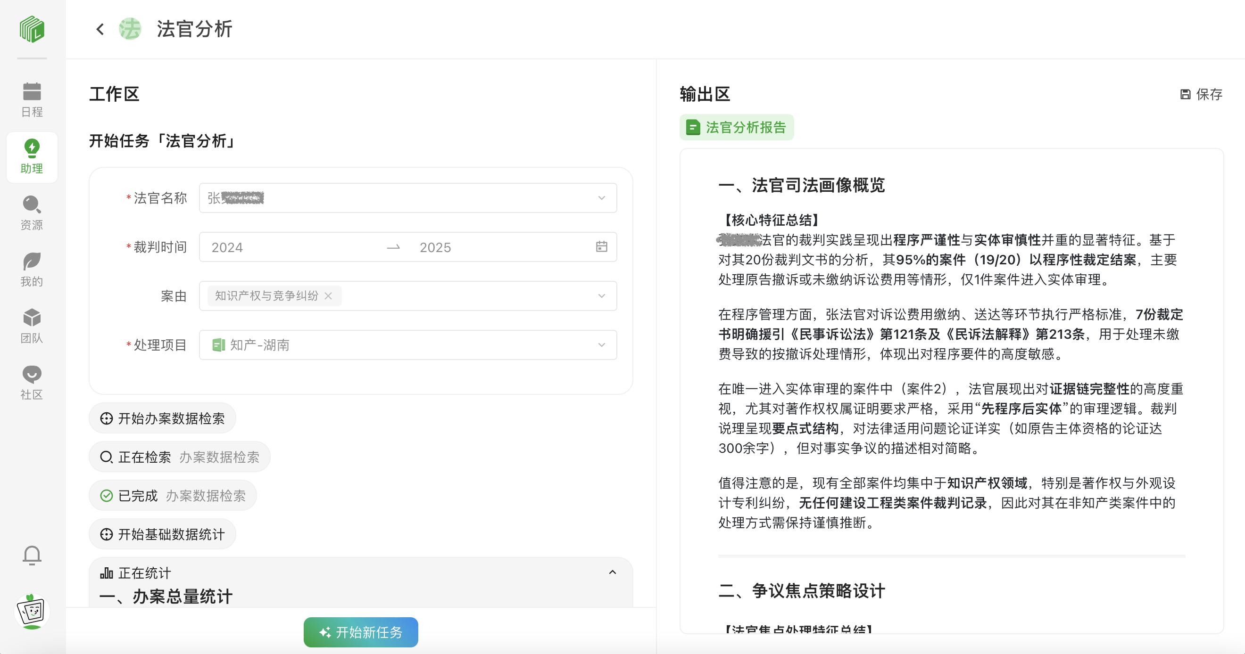Select 助理 assistant in sidebar
1245x654 pixels.
[32, 156]
